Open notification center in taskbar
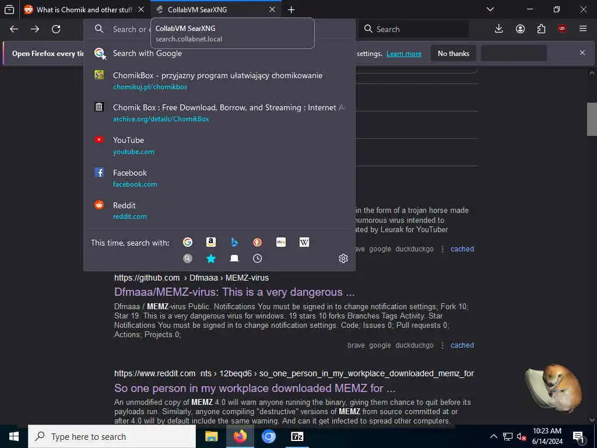The height and width of the screenshot is (448, 597). [x=579, y=436]
